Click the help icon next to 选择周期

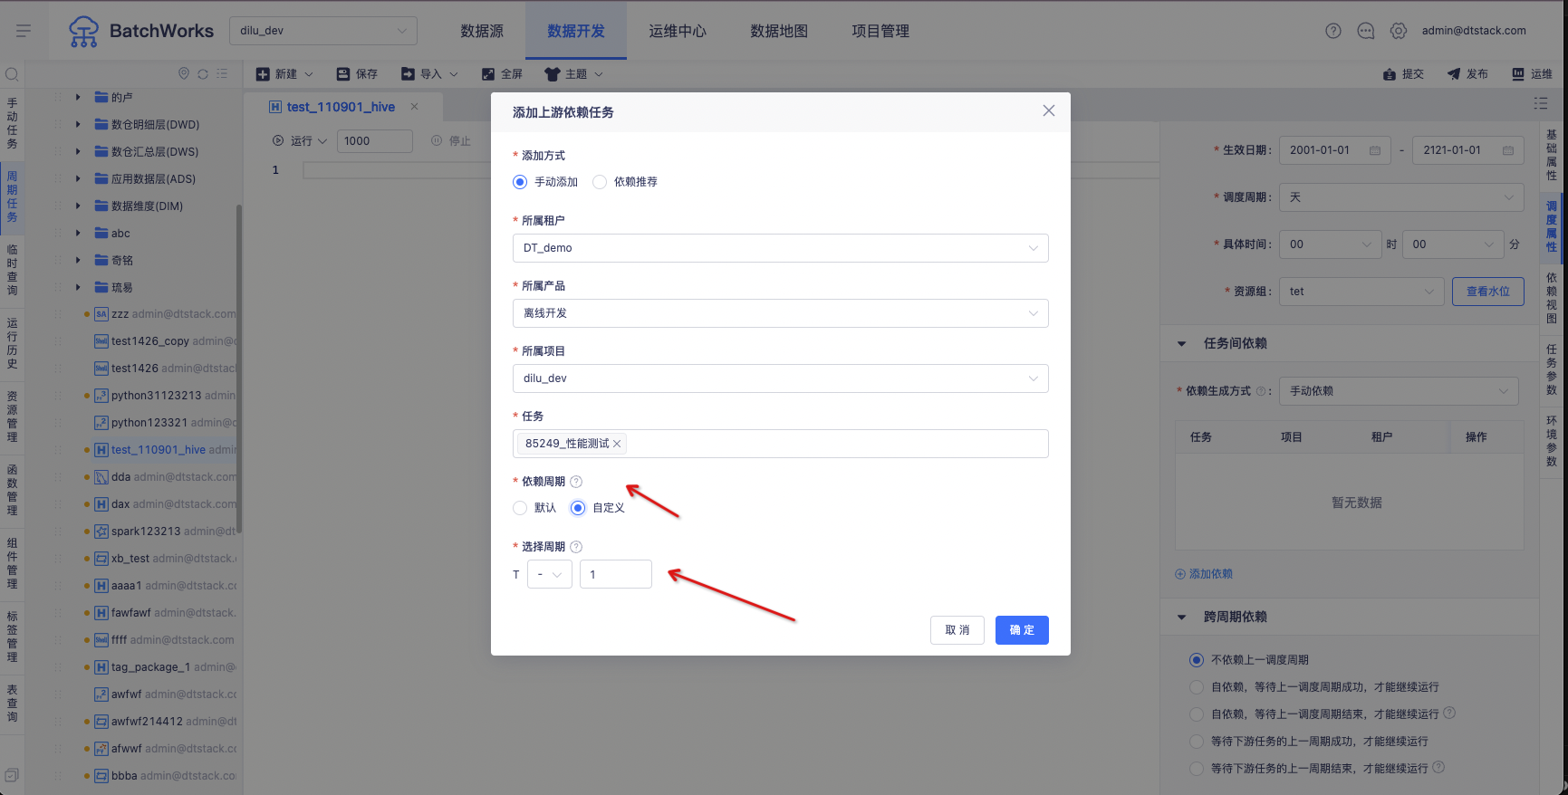576,547
